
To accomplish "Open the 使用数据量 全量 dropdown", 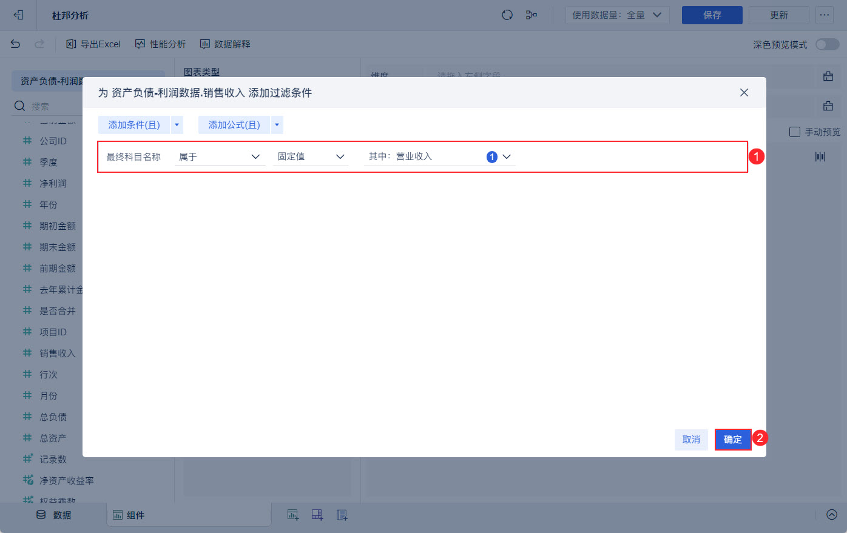I will coord(617,15).
